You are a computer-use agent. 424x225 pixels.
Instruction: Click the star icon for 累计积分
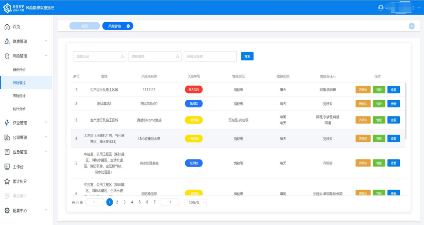[7, 181]
